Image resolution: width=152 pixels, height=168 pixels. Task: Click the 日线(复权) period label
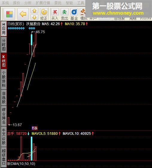pos(16,24)
